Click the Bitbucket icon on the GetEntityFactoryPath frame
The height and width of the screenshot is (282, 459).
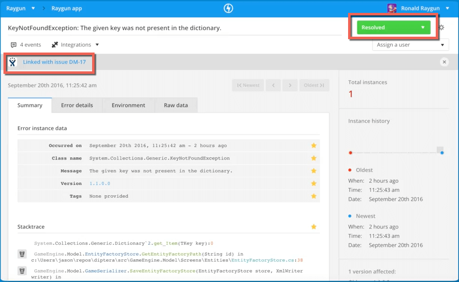[x=22, y=254]
